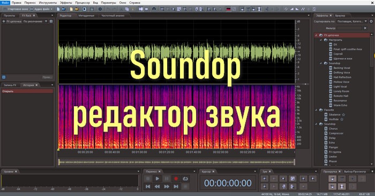
Task: Click the Фильтр input field
Action: (349, 28)
